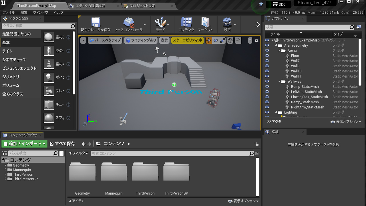This screenshot has height=206, width=366.
Task: Select the rotate gizmo tool in the viewport
Action: point(215,40)
